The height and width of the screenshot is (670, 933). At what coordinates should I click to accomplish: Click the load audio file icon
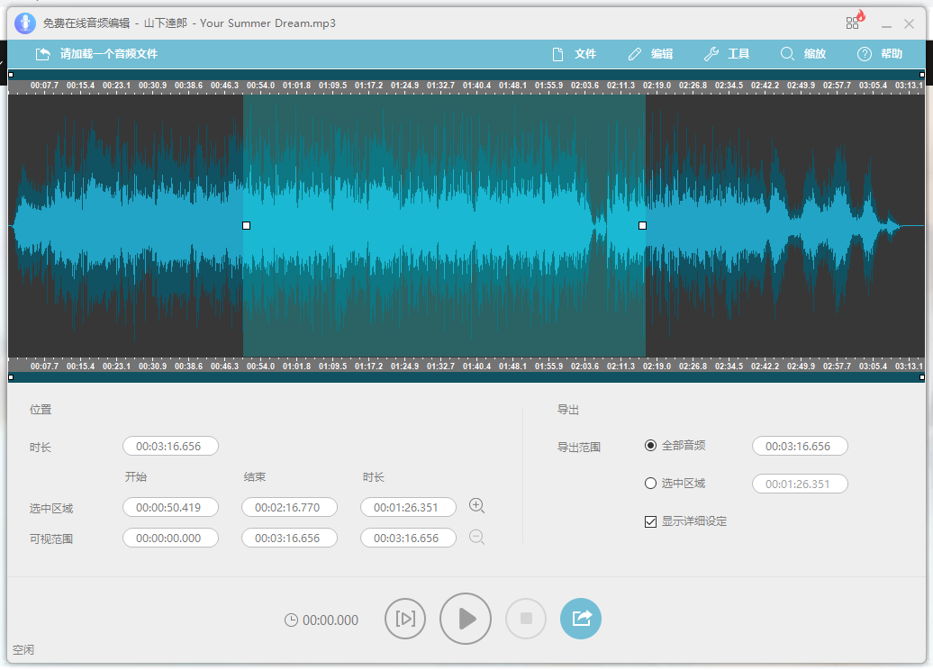point(43,54)
